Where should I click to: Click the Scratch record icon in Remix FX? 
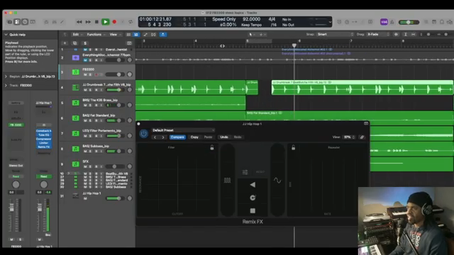coord(253,198)
